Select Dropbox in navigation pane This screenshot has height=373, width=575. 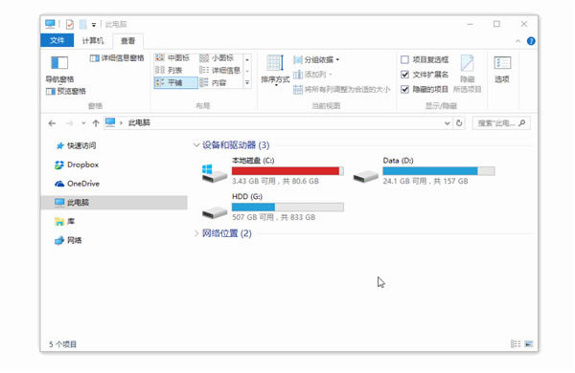pos(77,165)
